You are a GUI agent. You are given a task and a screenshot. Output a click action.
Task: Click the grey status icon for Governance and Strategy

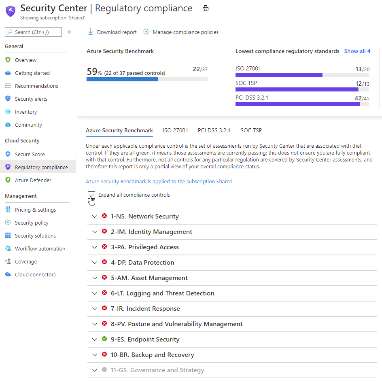104,369
